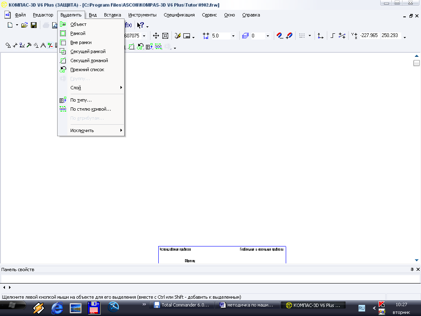Click the redraw pencil icon
The height and width of the screenshot is (316, 421).
[x=178, y=36]
